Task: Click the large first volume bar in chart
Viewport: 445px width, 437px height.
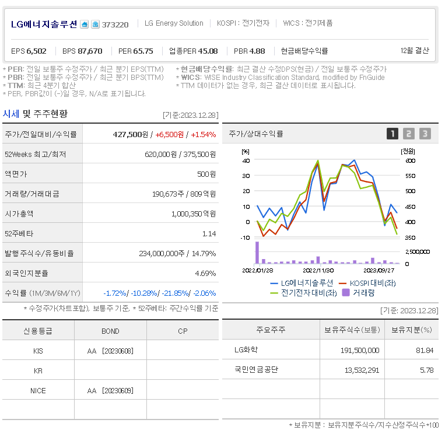Action: (x=257, y=253)
